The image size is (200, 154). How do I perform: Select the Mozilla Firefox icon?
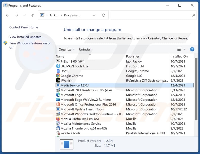coord(58,119)
